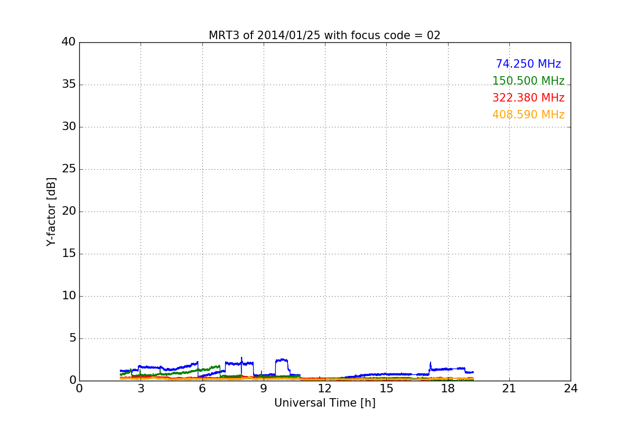
Task: Select the 74.250 MHz legend label
Action: [x=528, y=64]
